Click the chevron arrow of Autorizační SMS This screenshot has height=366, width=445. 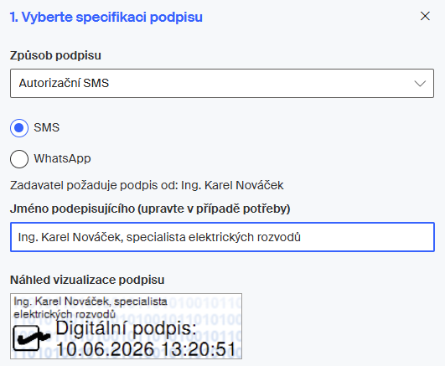point(420,84)
